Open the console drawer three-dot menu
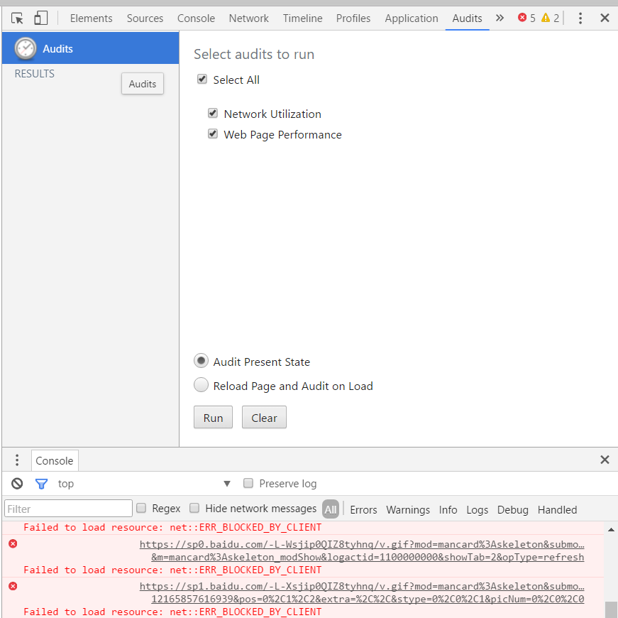 pyautogui.click(x=17, y=460)
